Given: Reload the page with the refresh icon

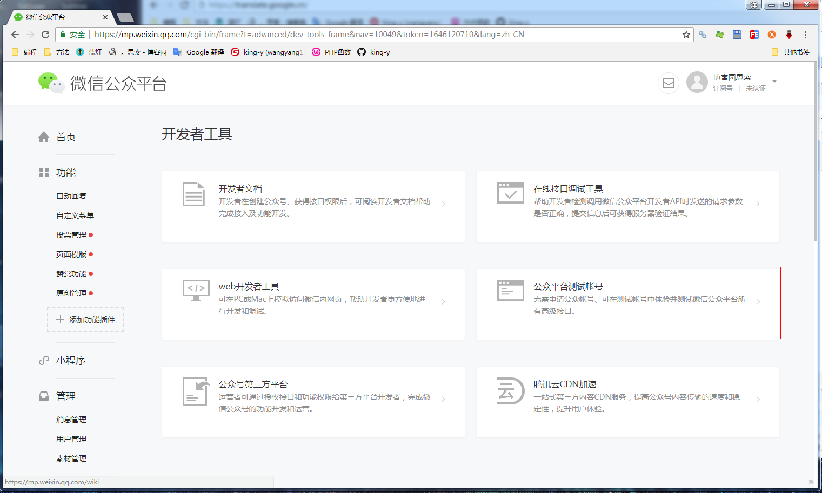Looking at the screenshot, I should [x=45, y=35].
